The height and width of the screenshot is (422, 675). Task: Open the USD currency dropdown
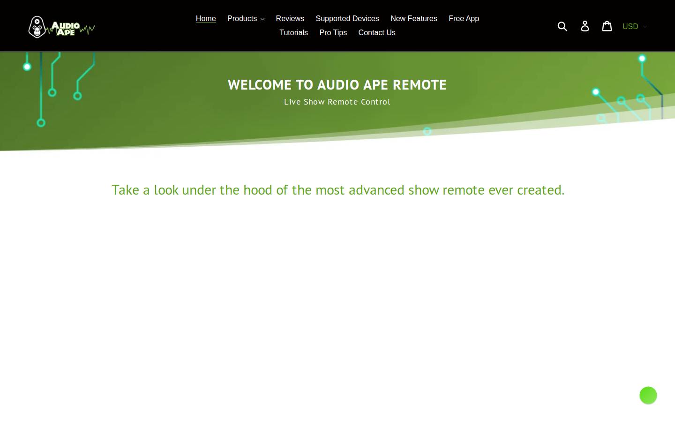tap(635, 26)
